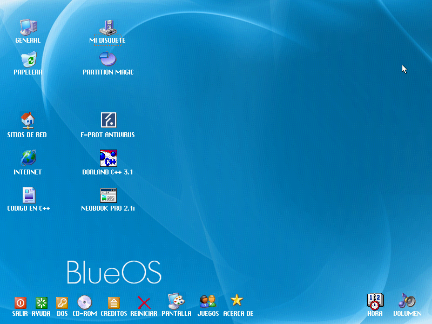This screenshot has height=324, width=432.
Task: Show CREDITOS orange icon
Action: (113, 303)
